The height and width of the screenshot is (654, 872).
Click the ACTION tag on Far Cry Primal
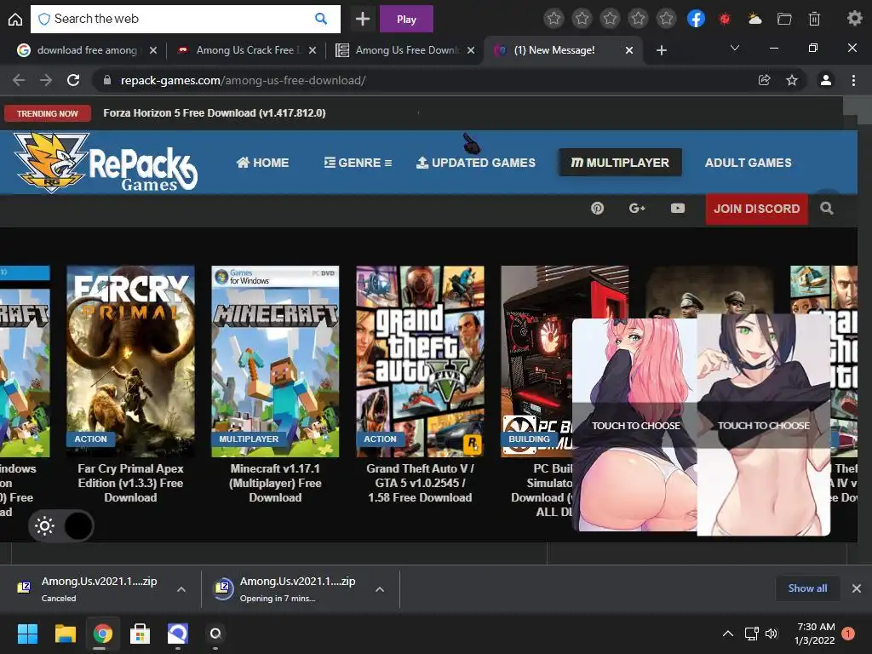(90, 439)
